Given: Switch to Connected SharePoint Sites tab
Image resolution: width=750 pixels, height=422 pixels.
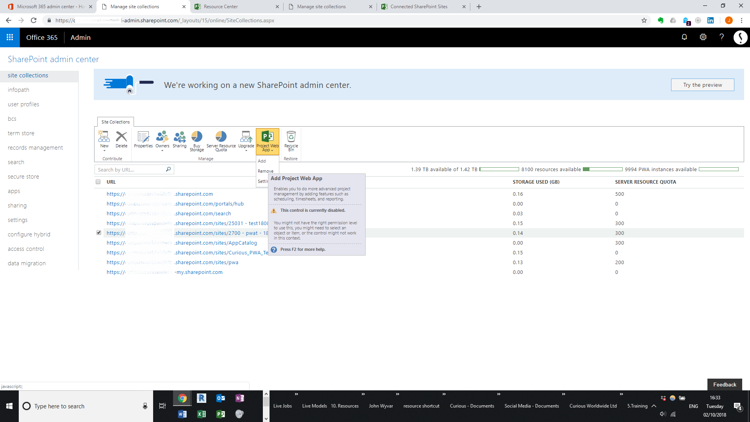Looking at the screenshot, I should pyautogui.click(x=424, y=7).
